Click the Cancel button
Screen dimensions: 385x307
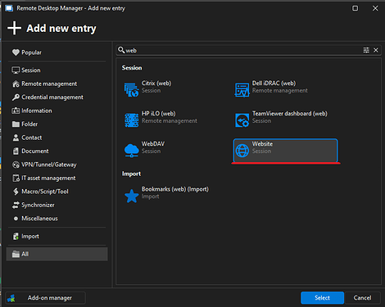point(362,298)
